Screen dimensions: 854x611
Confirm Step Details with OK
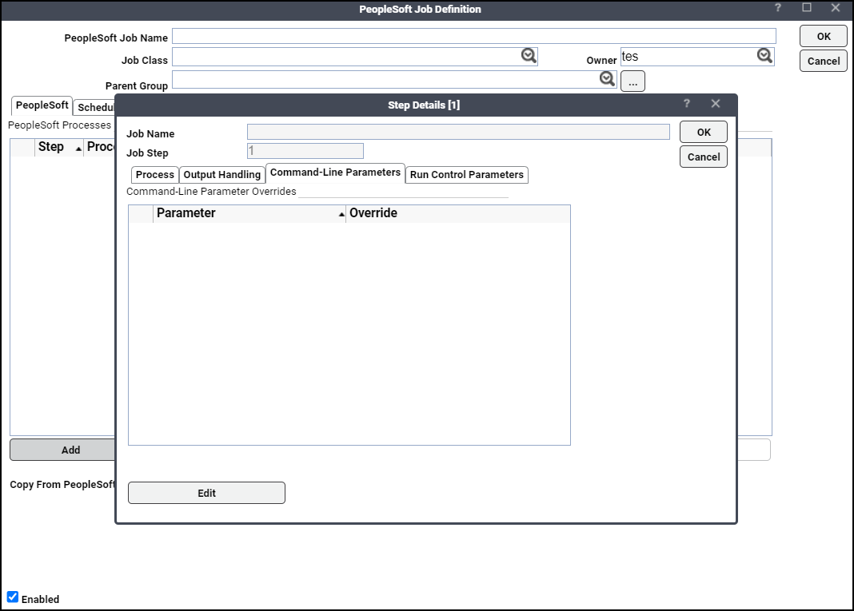[703, 133]
